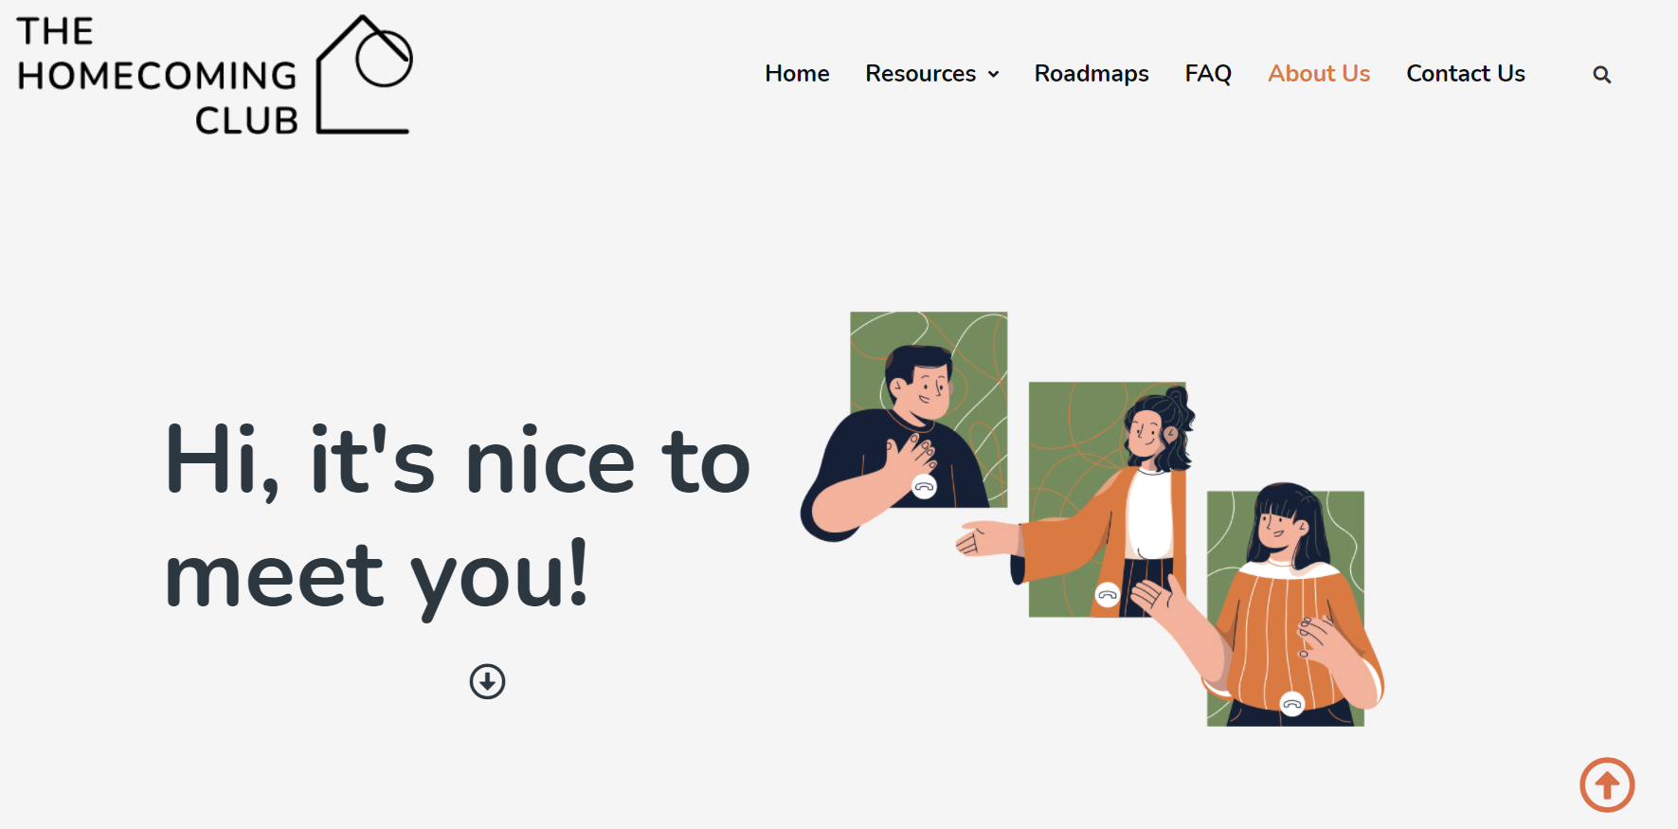This screenshot has width=1678, height=829.
Task: Open the Roadmaps page
Action: pyautogui.click(x=1092, y=74)
